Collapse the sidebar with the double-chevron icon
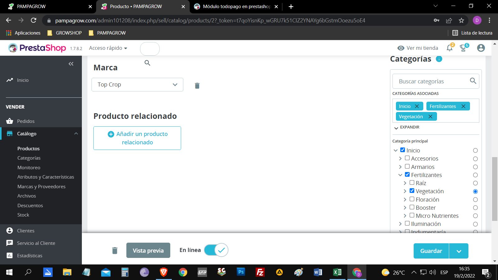This screenshot has width=498, height=280. point(71,64)
